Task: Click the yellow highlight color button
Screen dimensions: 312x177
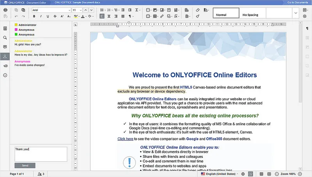Action: [x=76, y=16]
